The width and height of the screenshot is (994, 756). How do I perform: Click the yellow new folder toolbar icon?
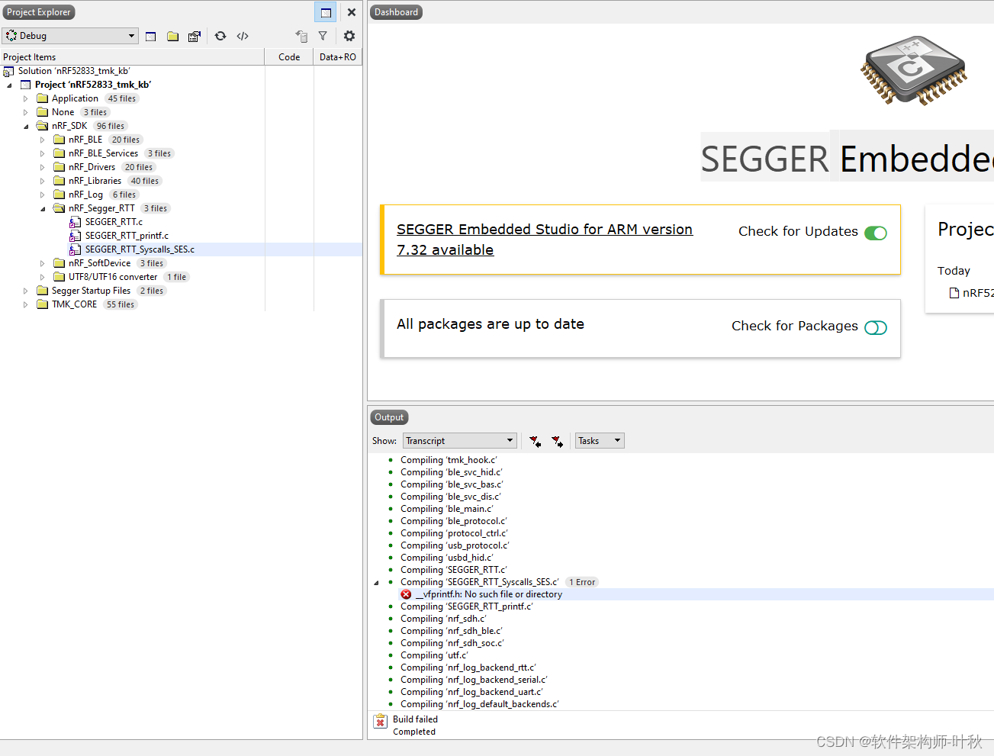pyautogui.click(x=173, y=36)
